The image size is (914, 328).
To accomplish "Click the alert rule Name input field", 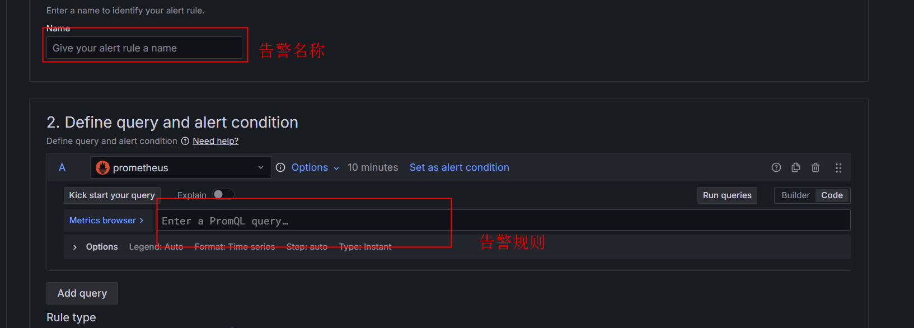I will click(144, 48).
